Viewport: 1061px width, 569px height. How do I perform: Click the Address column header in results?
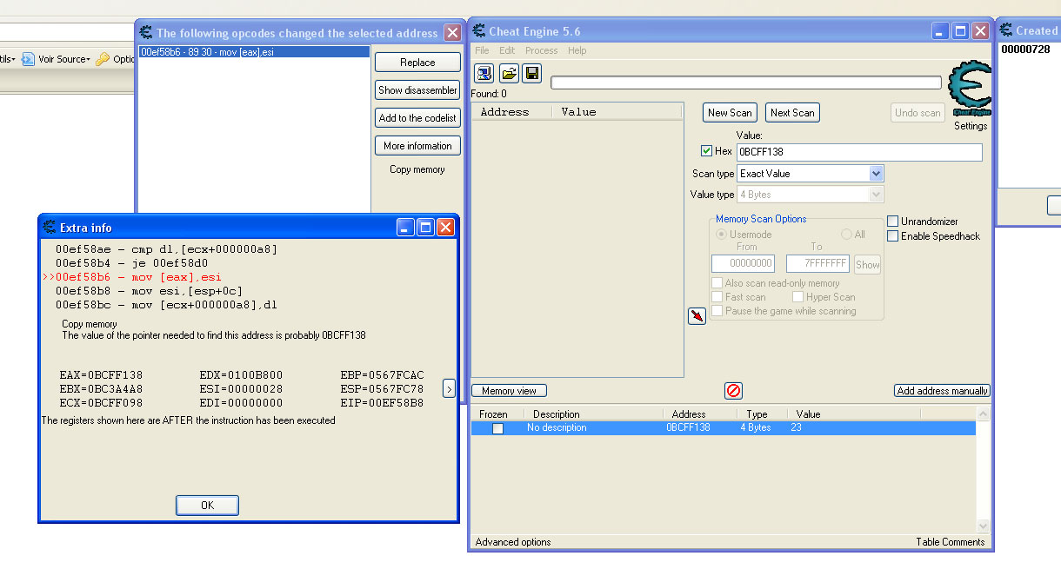click(x=511, y=112)
